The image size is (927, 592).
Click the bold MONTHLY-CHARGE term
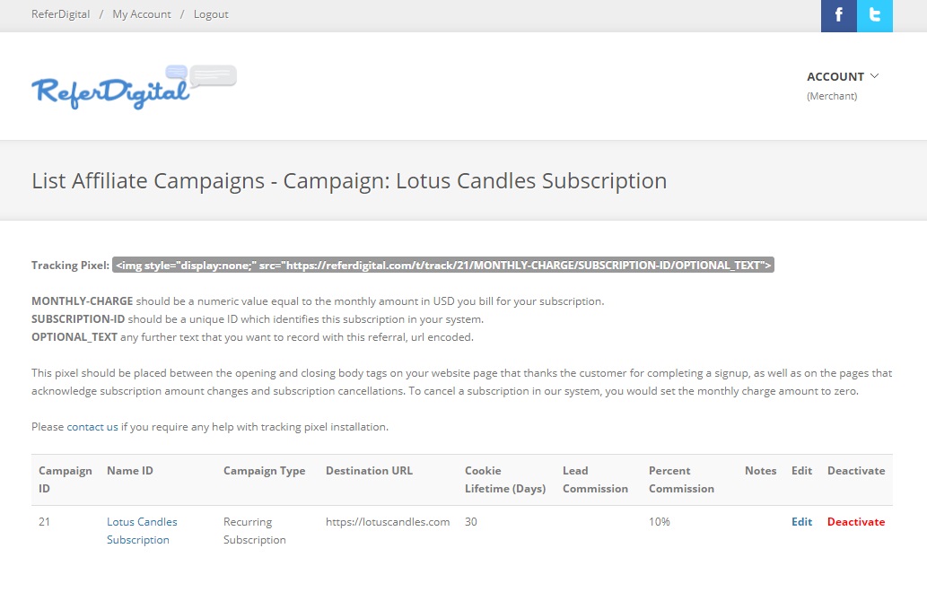coord(83,301)
